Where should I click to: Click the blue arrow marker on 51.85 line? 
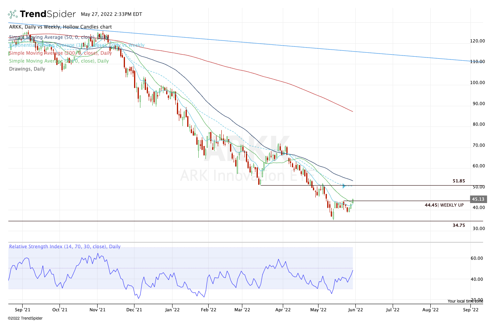(x=344, y=186)
